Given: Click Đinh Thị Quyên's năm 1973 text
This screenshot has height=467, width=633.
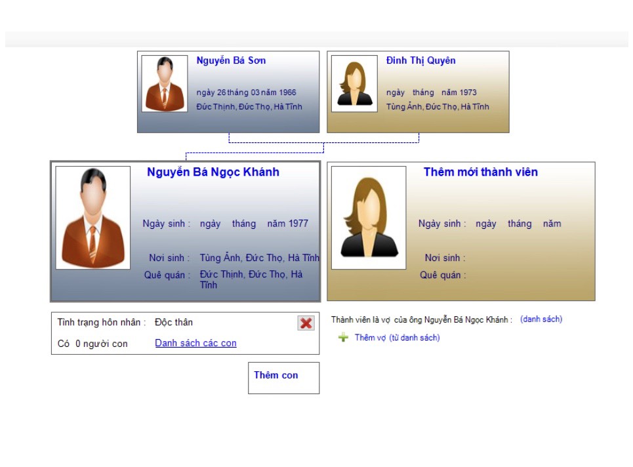Looking at the screenshot, I should click(x=459, y=92).
